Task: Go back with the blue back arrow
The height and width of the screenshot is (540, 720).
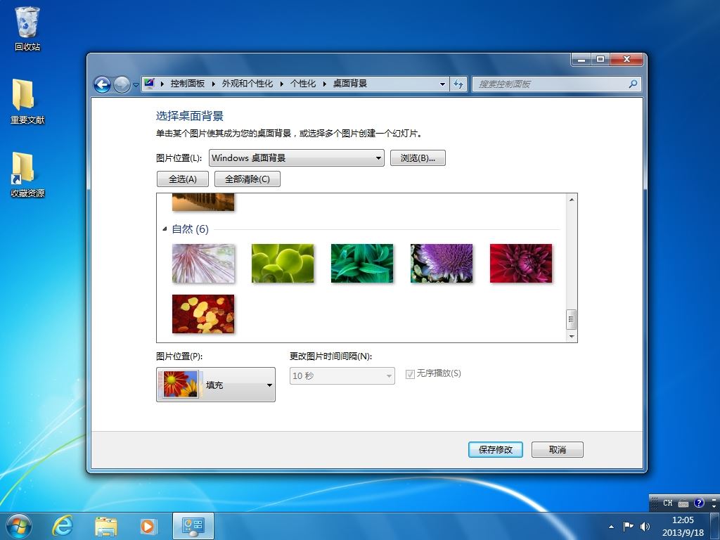Action: coord(102,84)
